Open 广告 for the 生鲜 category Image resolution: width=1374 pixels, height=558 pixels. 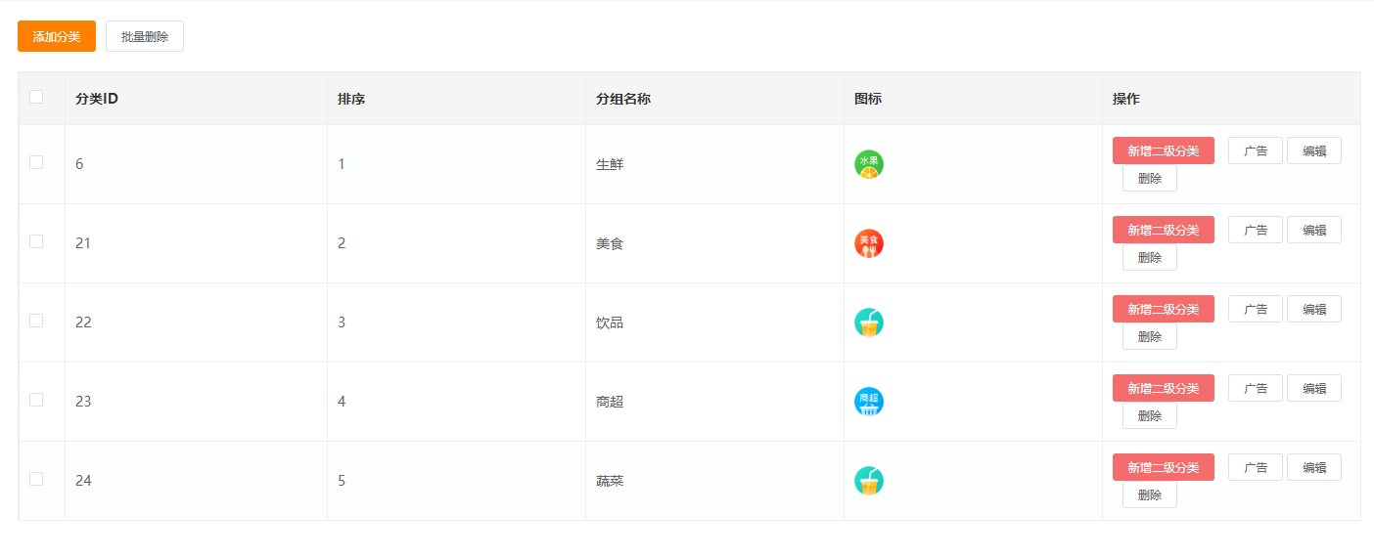[x=1256, y=150]
